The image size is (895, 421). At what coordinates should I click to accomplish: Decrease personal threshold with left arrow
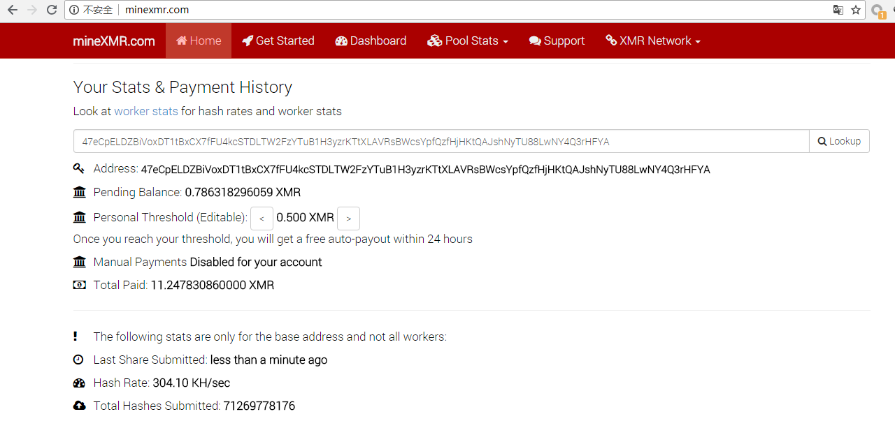tap(262, 219)
